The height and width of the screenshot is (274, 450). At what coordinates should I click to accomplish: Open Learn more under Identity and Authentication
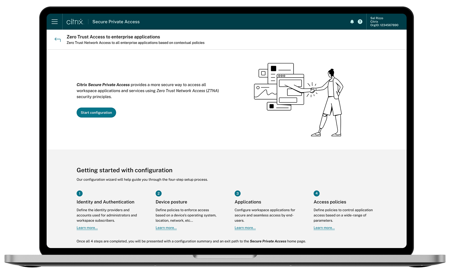pos(87,228)
